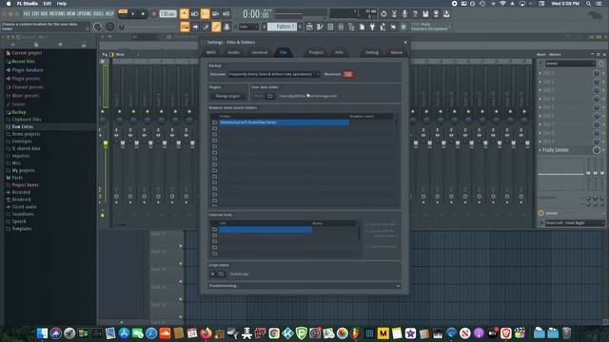This screenshot has height=342, width=609.
Task: Open the Slot 1 arrow menu in the mixer
Action: coord(540,73)
